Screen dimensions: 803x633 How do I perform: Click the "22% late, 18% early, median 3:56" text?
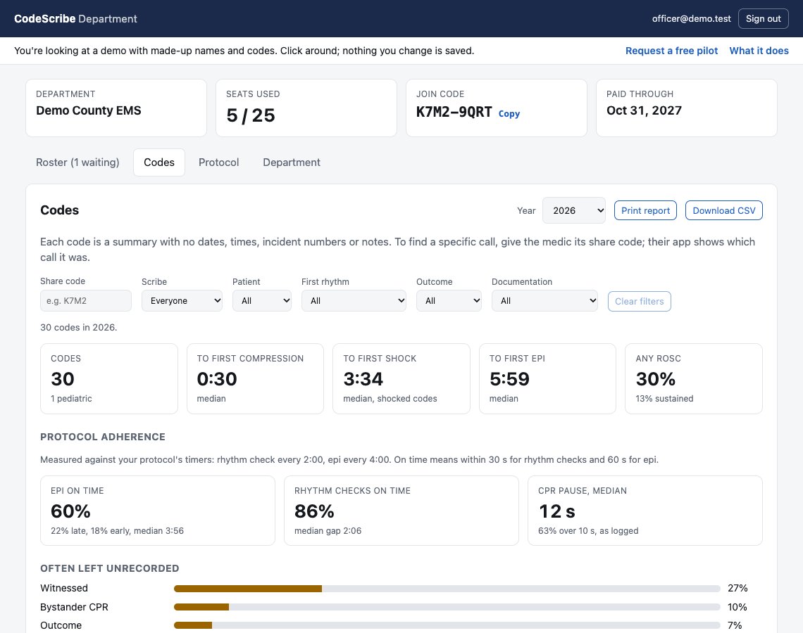[117, 531]
